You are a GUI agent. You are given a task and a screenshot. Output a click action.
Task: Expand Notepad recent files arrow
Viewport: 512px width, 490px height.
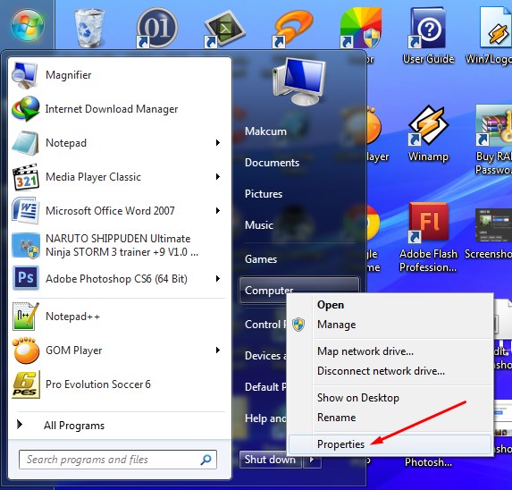(218, 143)
